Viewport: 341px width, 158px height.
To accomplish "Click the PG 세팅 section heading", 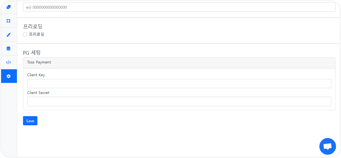I will 32,52.
